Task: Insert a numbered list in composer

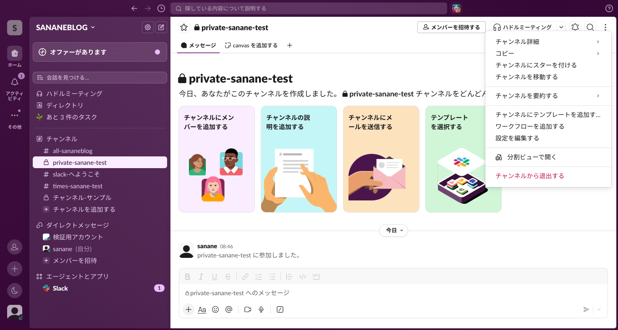Action: [259, 277]
